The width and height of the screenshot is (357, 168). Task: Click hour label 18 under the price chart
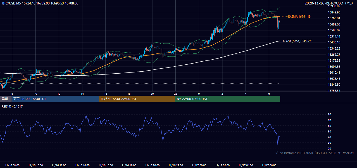point(129,94)
